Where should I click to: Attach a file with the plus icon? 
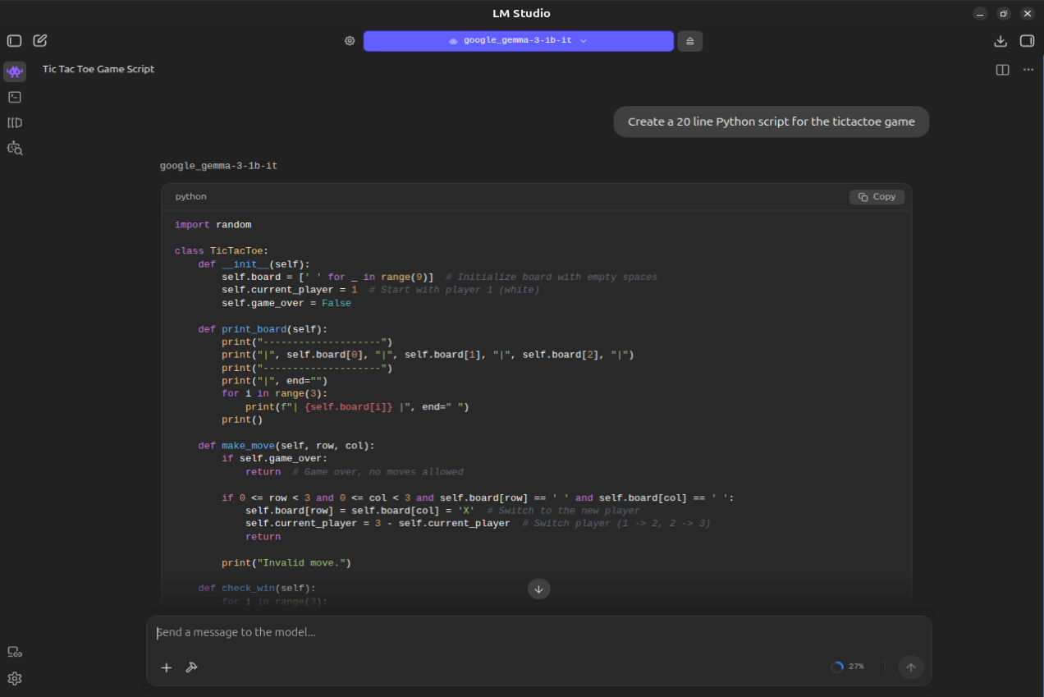(x=167, y=667)
